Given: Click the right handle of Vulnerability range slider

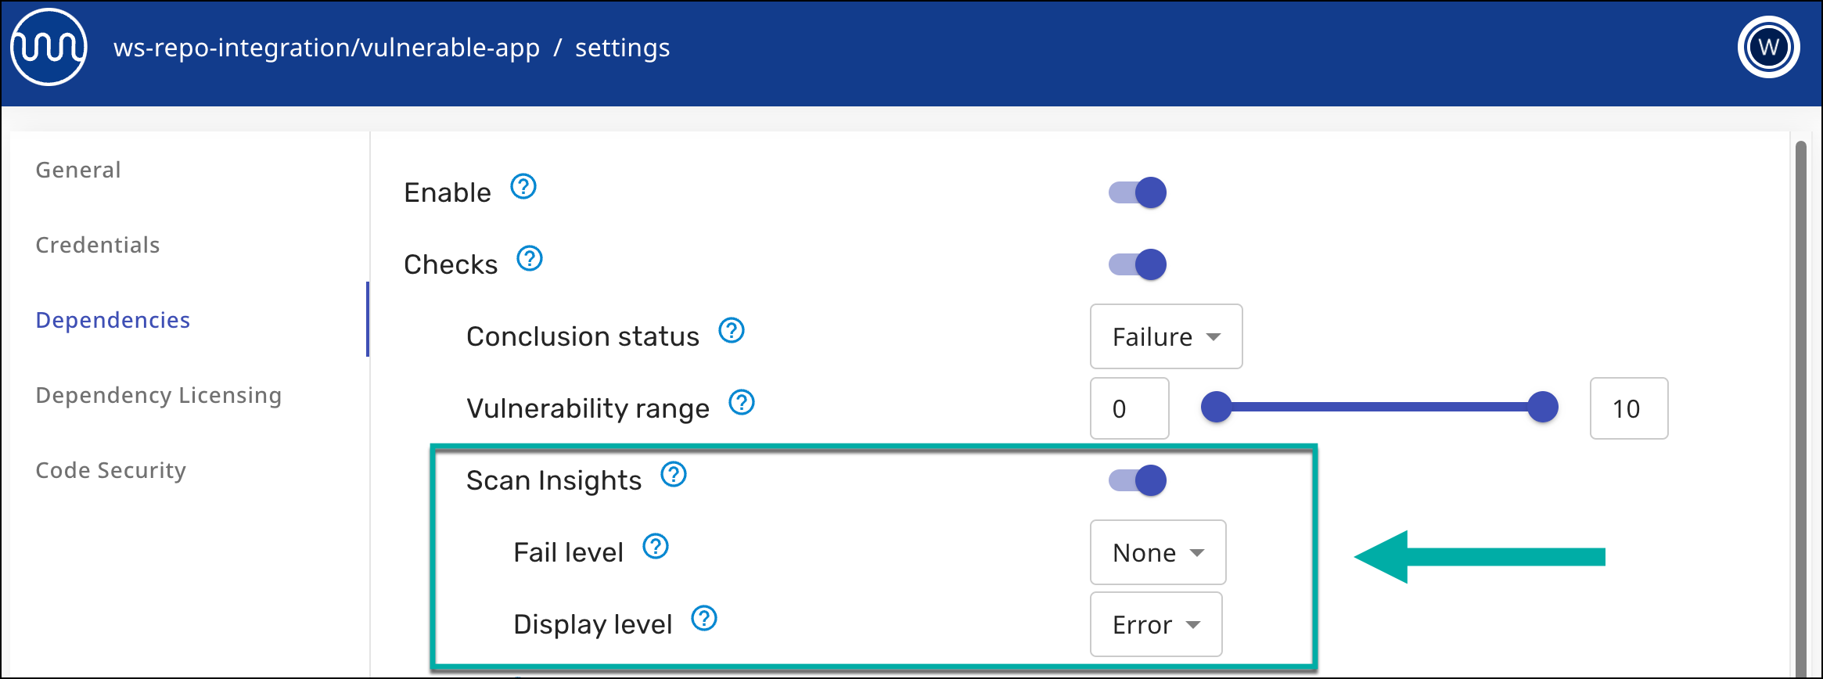Looking at the screenshot, I should tap(1543, 408).
